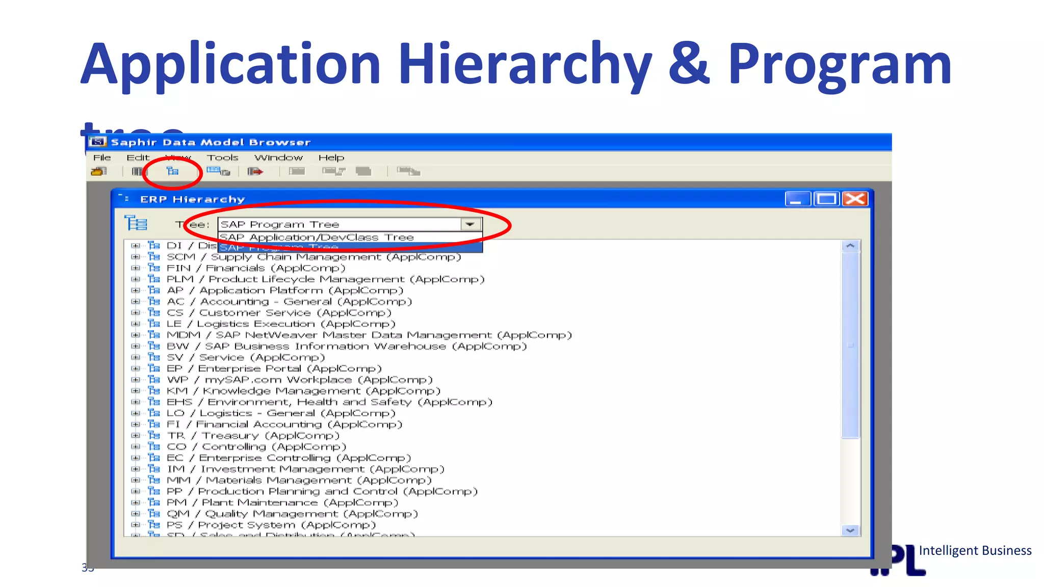Viewport: 1044px width, 587px height.
Task: Click node icon of BW / SAP Business Information Warehouse
Action: 154,346
